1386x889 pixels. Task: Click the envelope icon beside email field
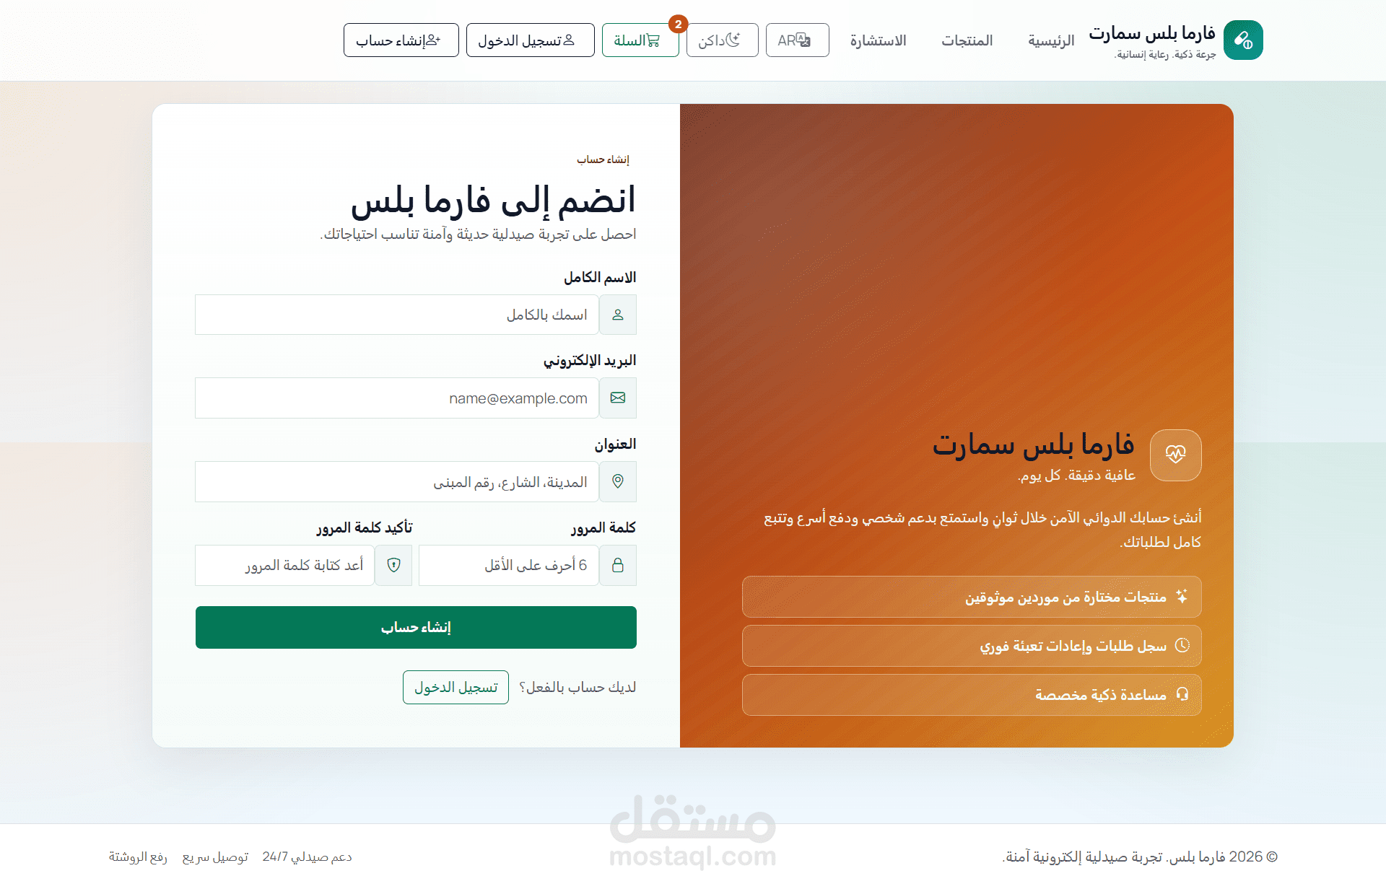[x=618, y=398]
